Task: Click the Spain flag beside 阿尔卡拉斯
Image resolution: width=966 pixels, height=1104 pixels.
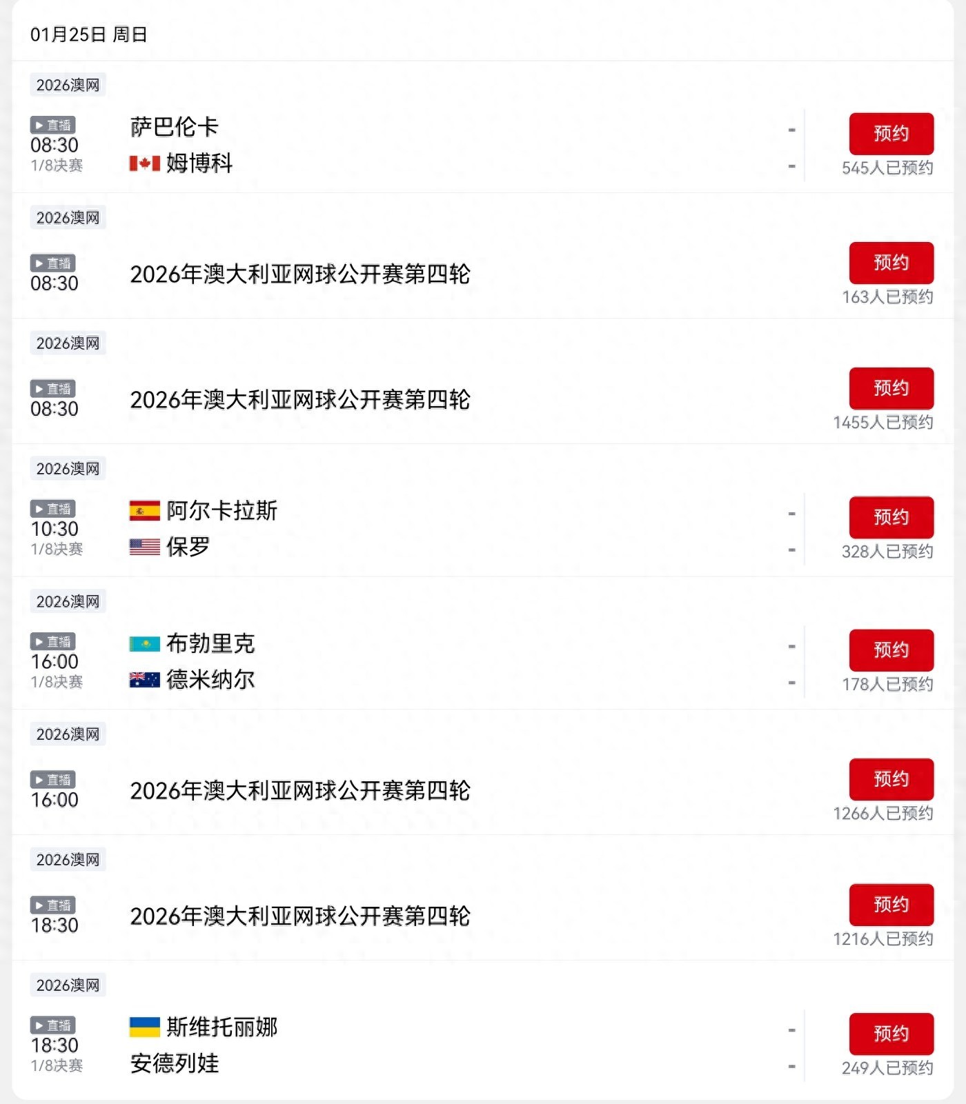Action: pos(144,510)
